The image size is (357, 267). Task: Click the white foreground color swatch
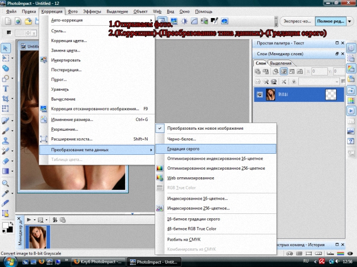(5, 225)
